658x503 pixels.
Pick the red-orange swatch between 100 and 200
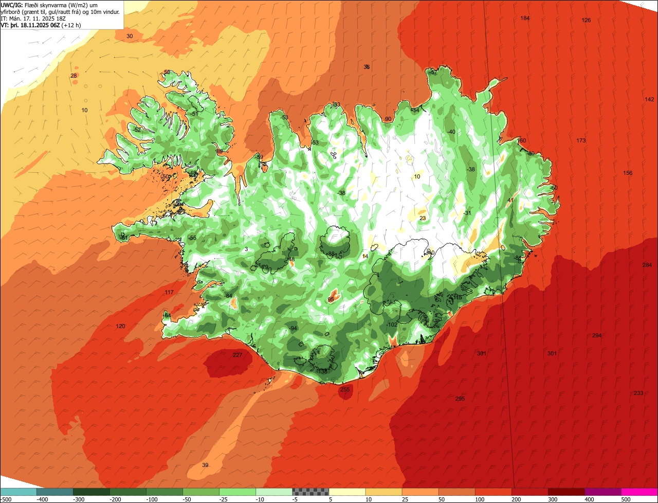point(493,492)
